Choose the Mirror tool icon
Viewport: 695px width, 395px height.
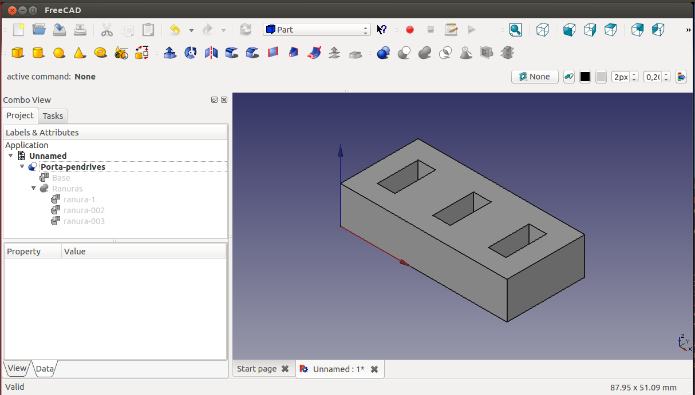point(211,53)
